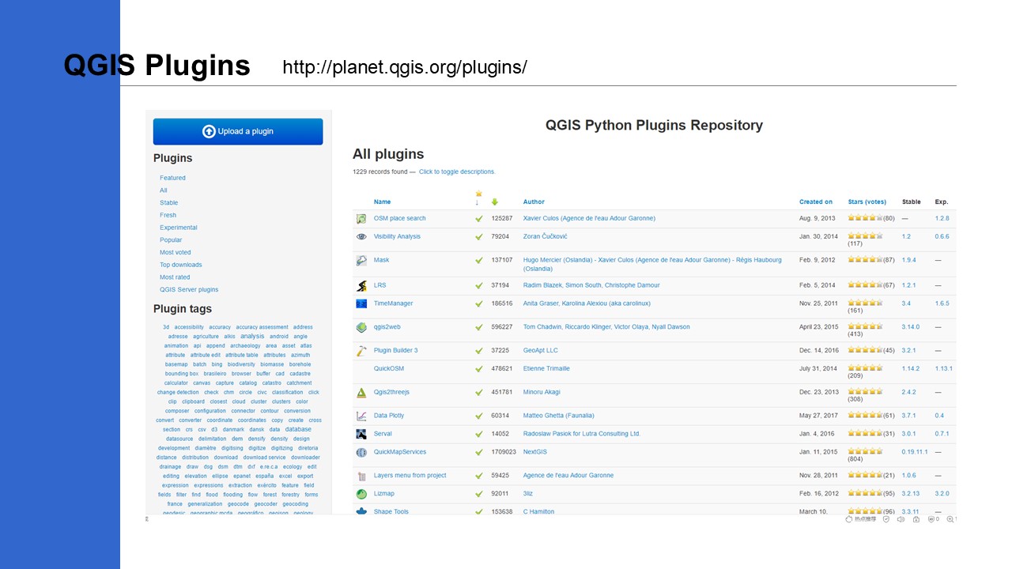This screenshot has height=569, width=1012.
Task: Sort by the green downloads arrow header
Action: click(495, 202)
